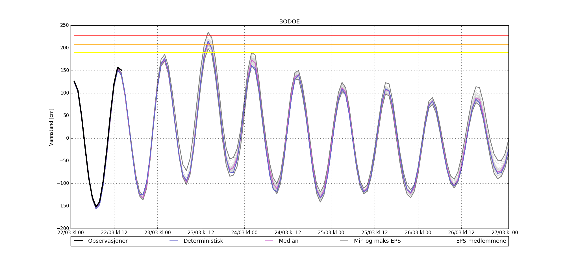Click the Vannstand [cm] y-axis label
The height and width of the screenshot is (254, 565).
click(51, 127)
